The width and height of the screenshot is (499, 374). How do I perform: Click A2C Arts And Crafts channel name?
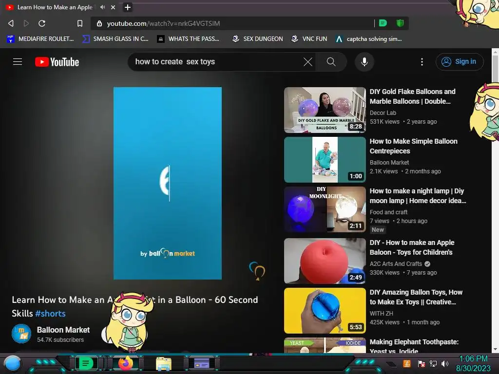(x=396, y=263)
